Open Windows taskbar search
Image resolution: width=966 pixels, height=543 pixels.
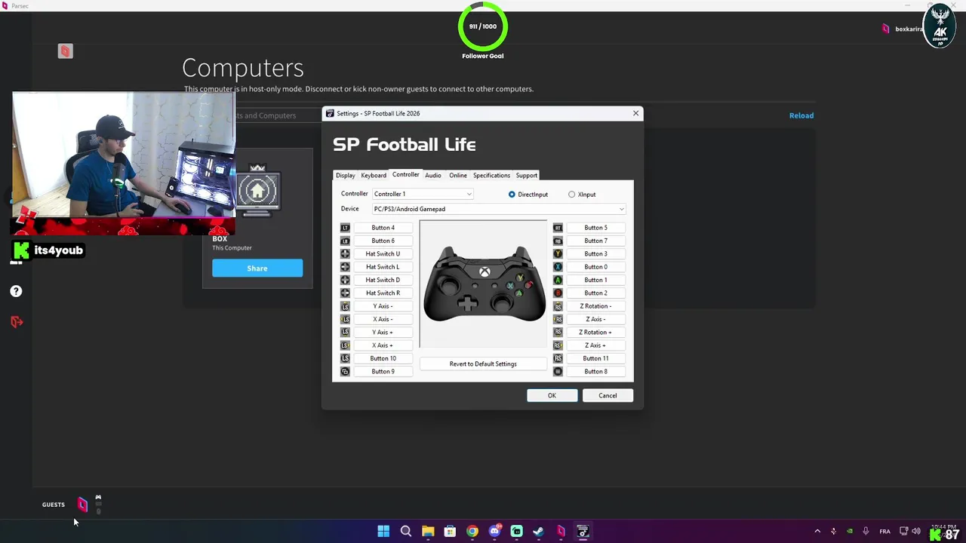click(405, 531)
